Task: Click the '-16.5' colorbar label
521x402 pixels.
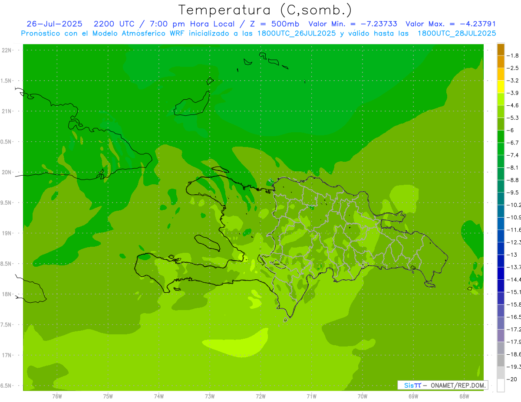Action: click(x=514, y=317)
